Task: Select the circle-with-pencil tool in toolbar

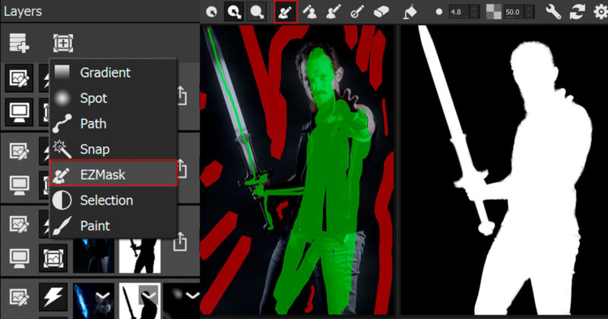Action: tap(357, 12)
